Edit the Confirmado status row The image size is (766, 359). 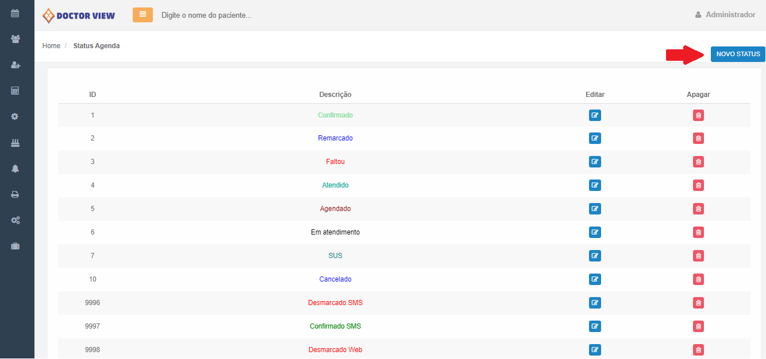(x=595, y=115)
